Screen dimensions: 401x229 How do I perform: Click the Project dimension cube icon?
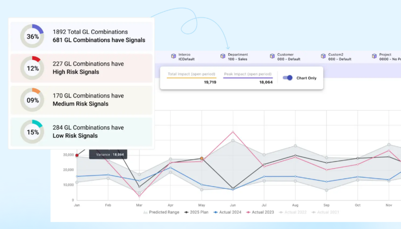point(374,57)
